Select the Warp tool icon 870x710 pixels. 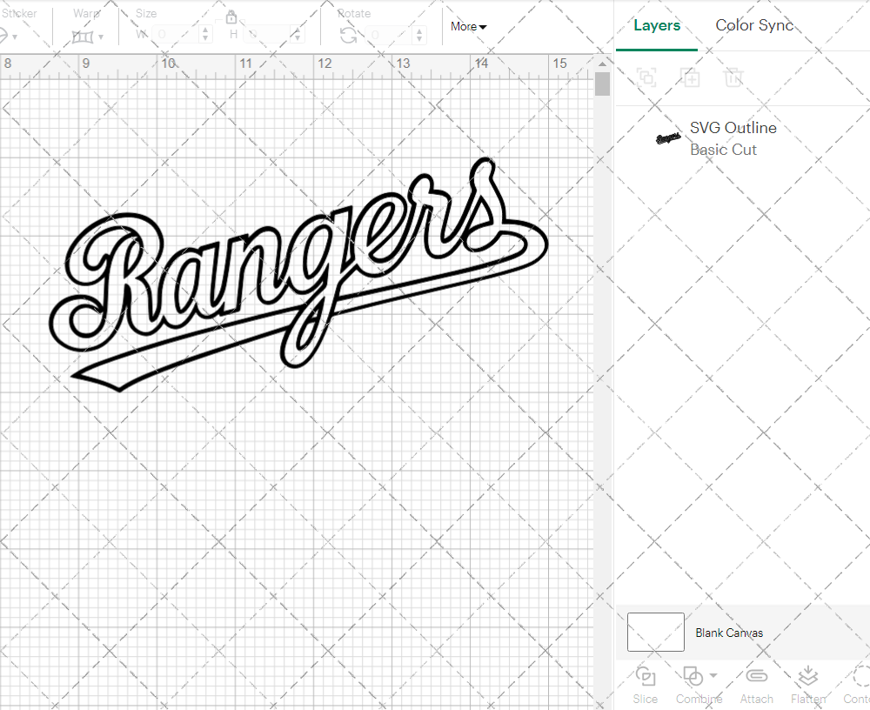84,35
